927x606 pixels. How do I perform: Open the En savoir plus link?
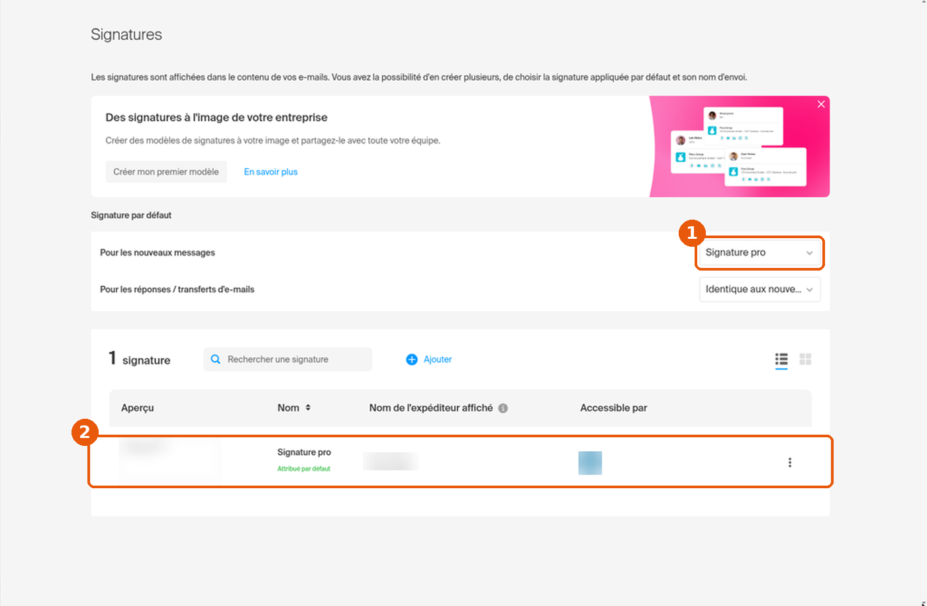[271, 172]
